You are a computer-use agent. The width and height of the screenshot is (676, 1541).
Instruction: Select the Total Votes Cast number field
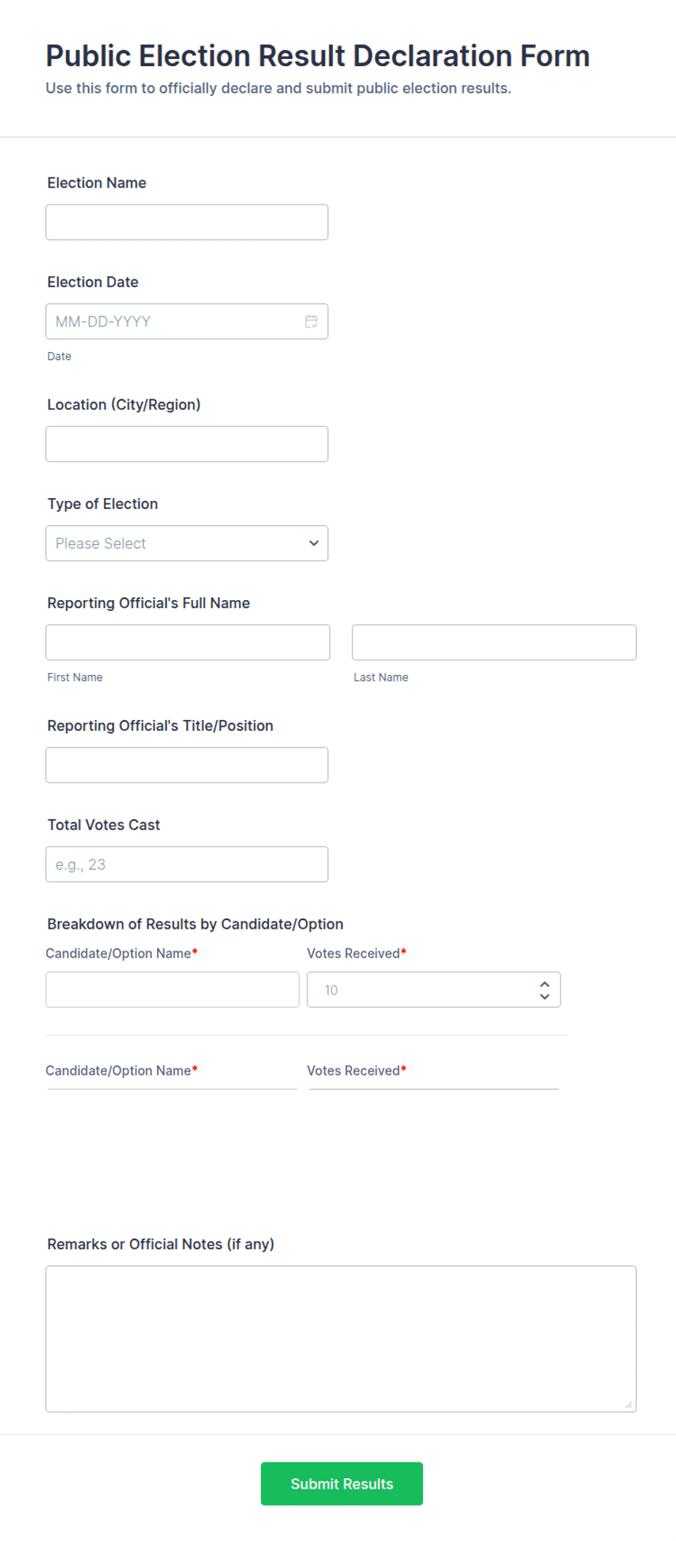pos(187,865)
